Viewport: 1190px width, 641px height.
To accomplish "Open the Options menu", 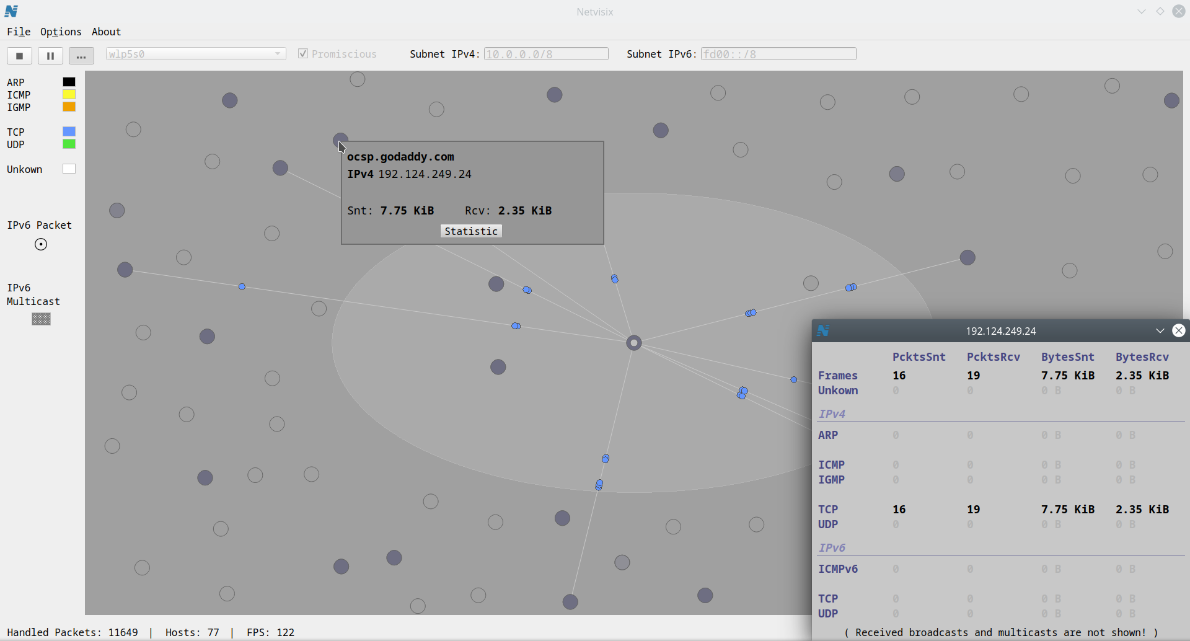I will click(61, 32).
